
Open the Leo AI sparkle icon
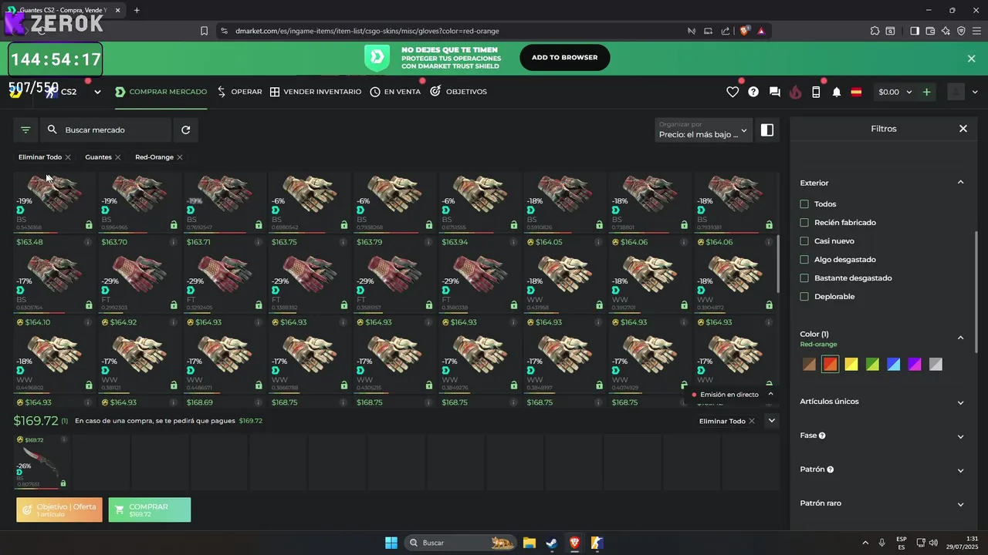(x=946, y=31)
